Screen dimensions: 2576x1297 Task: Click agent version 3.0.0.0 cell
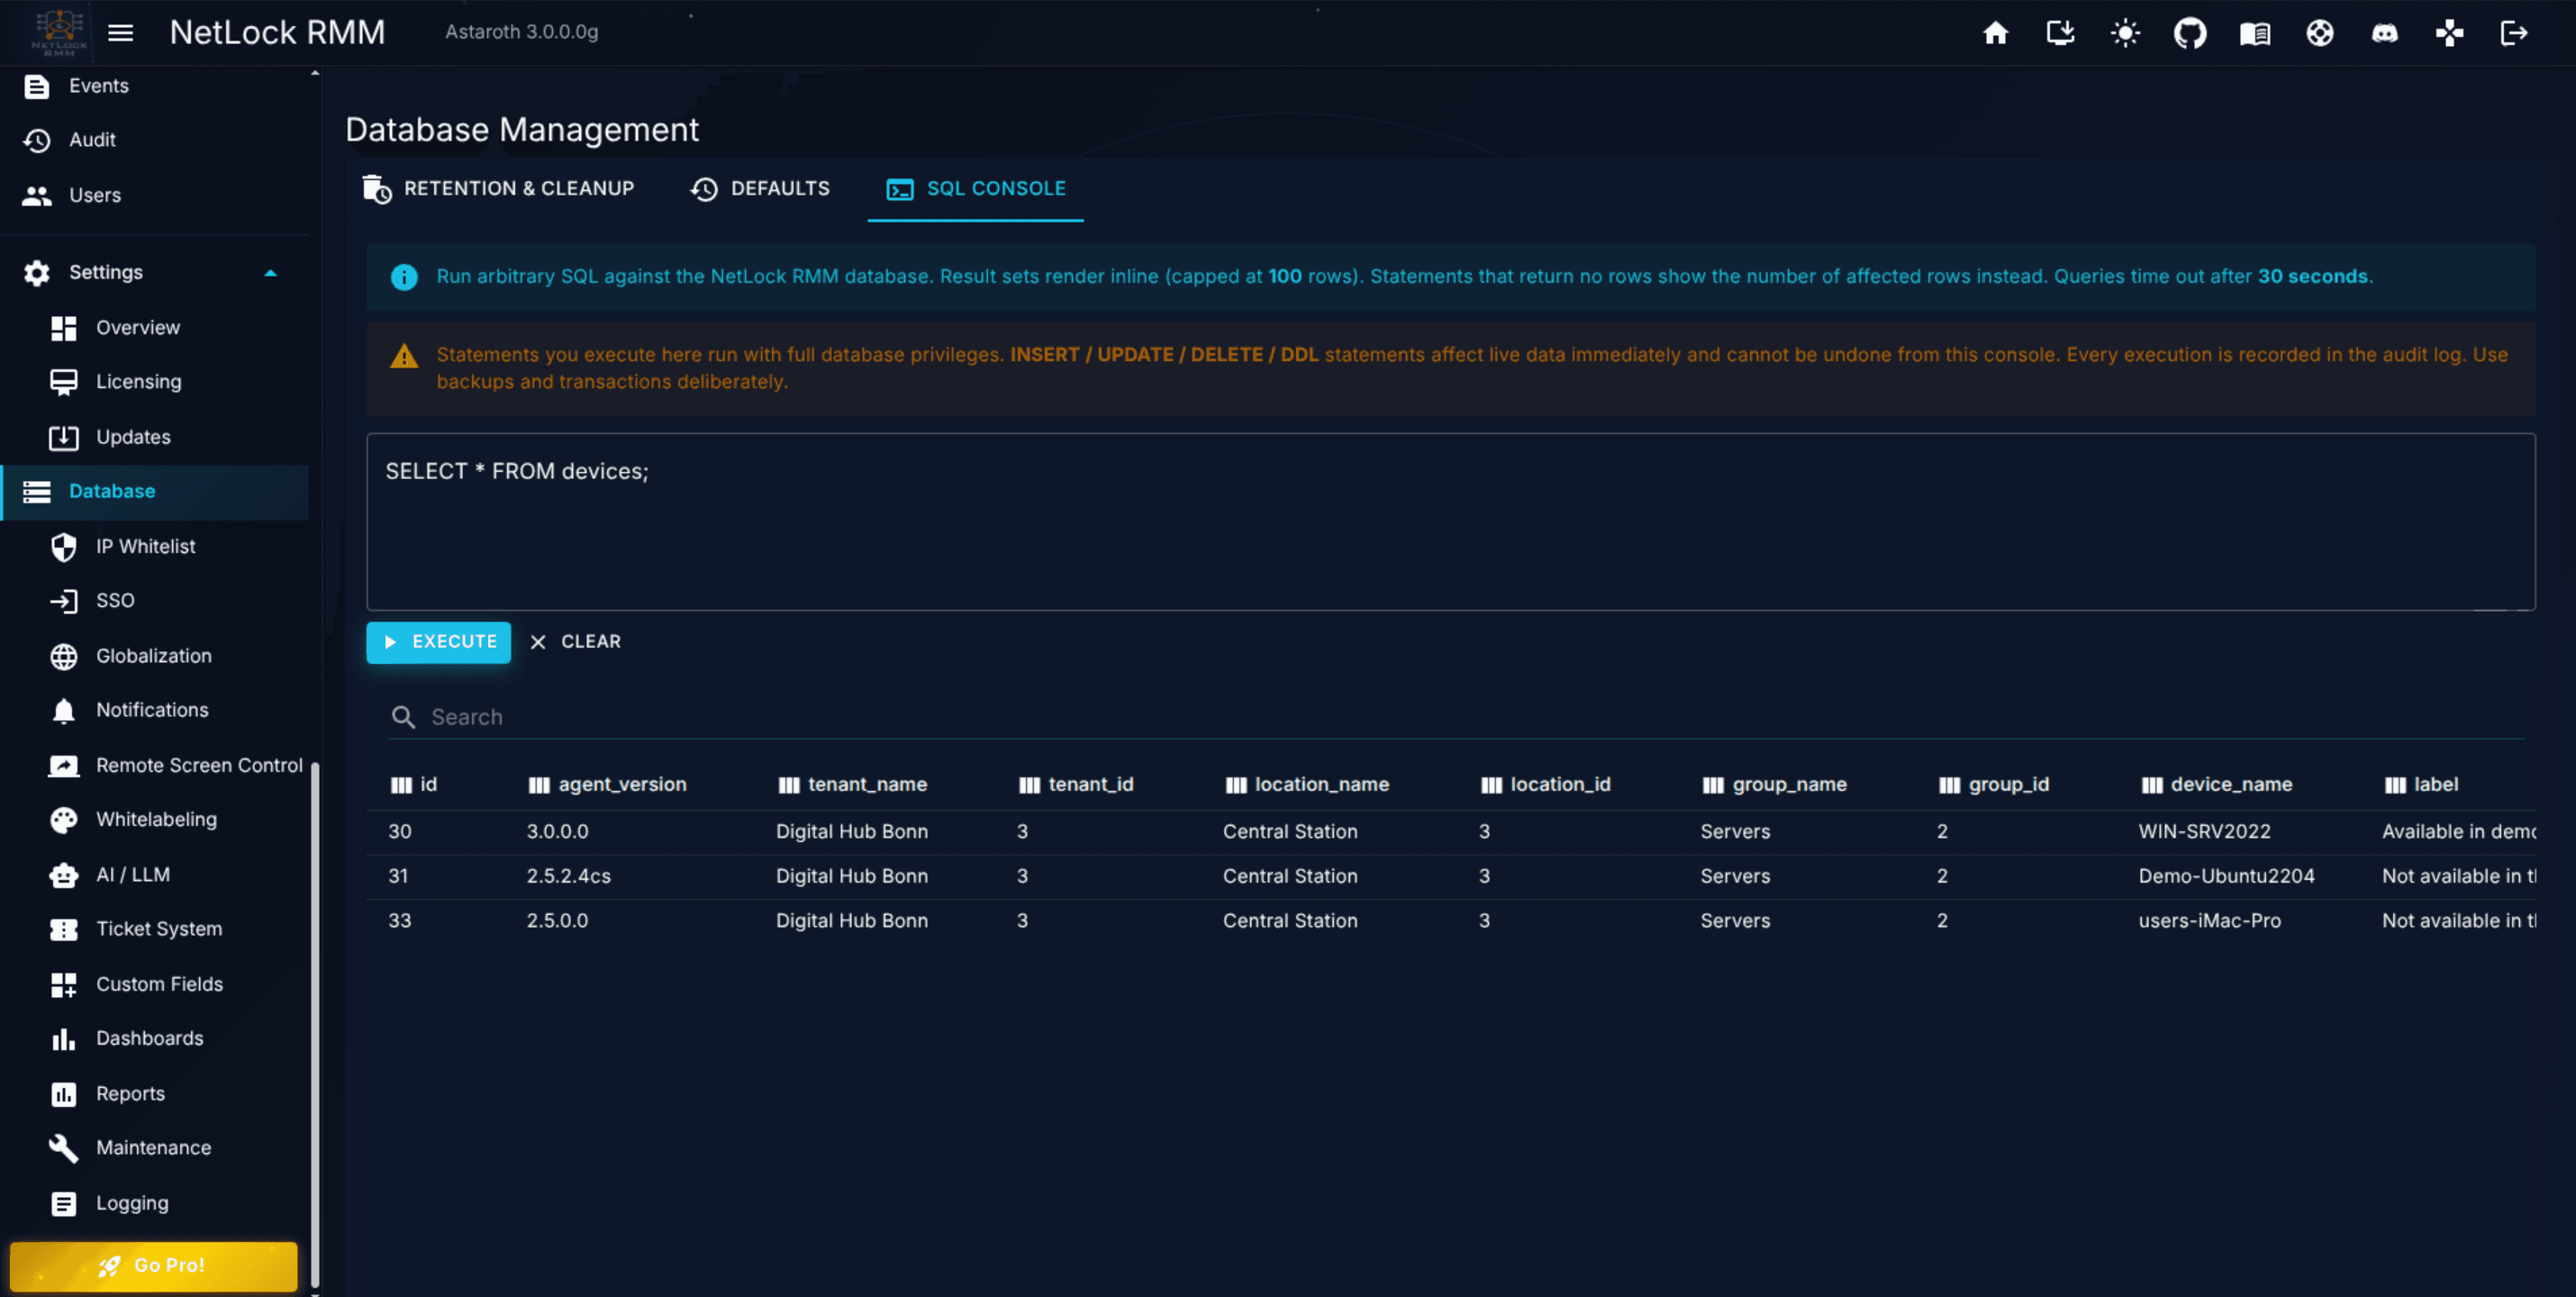tap(558, 832)
